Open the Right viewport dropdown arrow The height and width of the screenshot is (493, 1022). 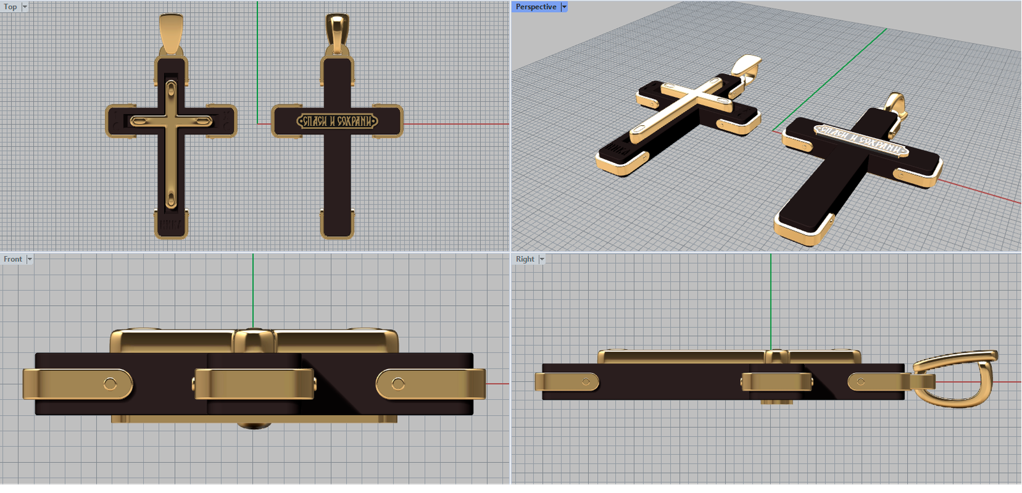point(542,259)
